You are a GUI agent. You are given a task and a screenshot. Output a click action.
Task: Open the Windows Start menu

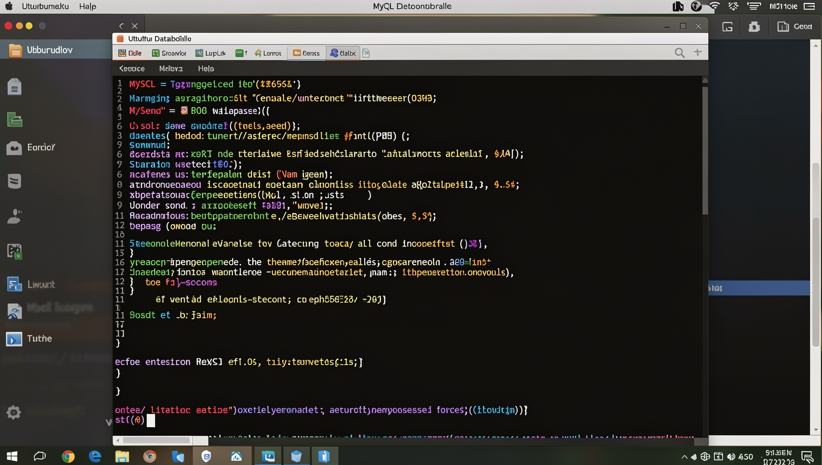click(x=12, y=456)
